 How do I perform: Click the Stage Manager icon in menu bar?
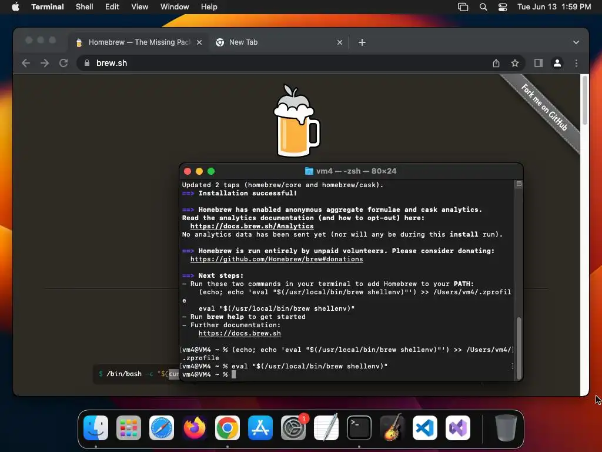click(x=463, y=7)
